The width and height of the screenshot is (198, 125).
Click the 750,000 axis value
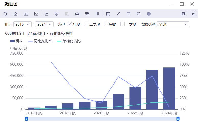pyautogui.click(x=17, y=53)
